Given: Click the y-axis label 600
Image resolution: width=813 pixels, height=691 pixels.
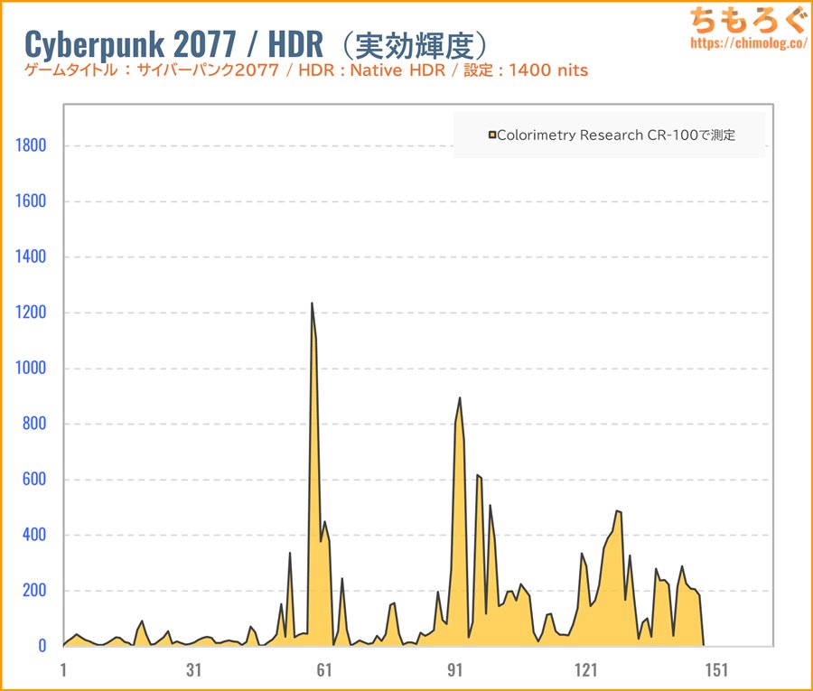Looking at the screenshot, I should coord(34,479).
